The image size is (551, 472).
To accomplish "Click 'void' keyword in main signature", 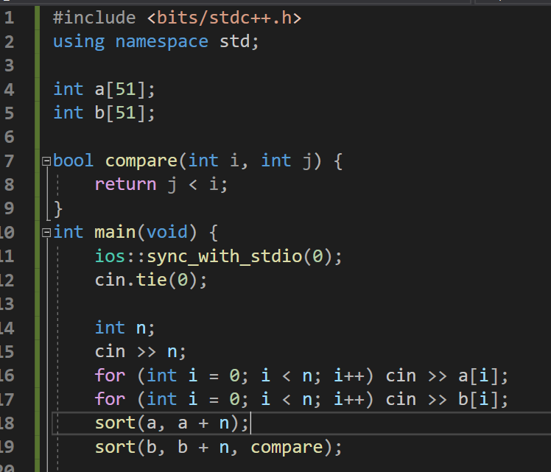I will point(167,233).
